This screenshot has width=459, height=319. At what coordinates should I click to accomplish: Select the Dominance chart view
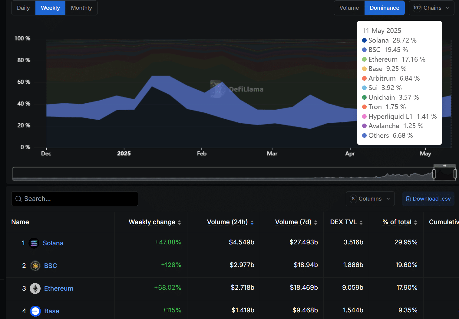(385, 8)
